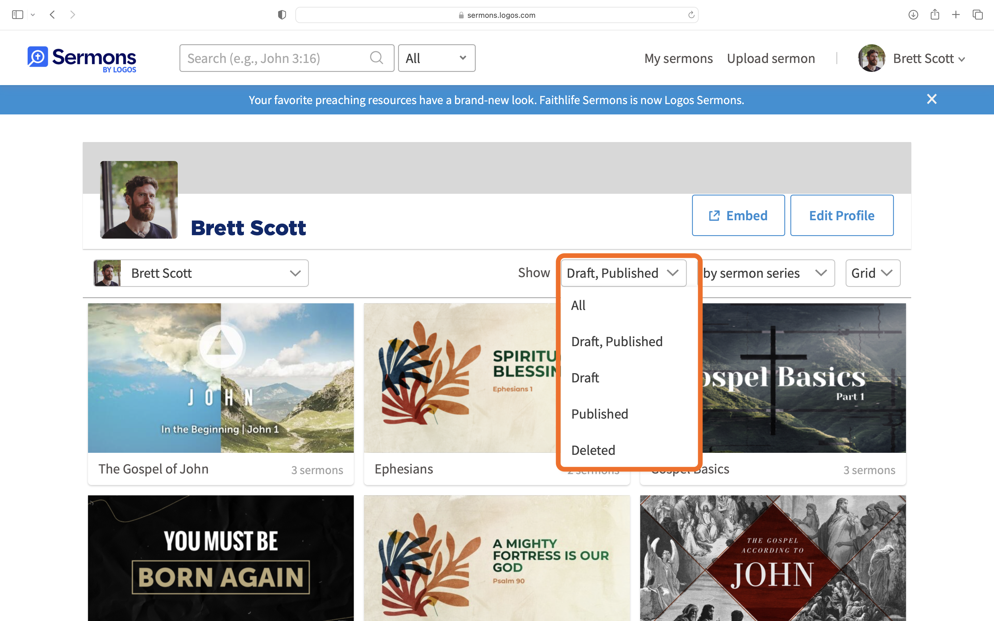Click the sermons.logos.com address bar
Viewport: 994px width, 621px height.
[497, 15]
